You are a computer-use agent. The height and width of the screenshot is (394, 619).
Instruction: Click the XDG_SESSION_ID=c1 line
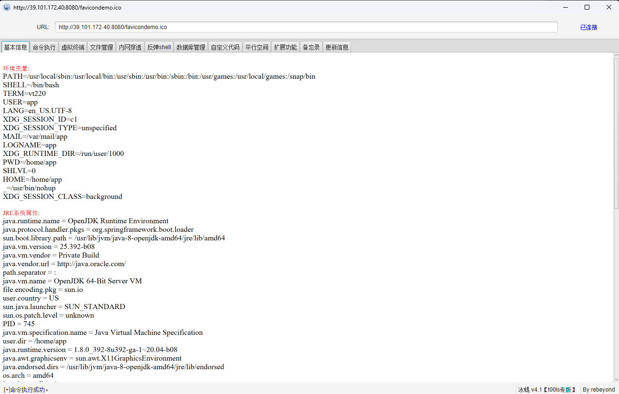(40, 119)
